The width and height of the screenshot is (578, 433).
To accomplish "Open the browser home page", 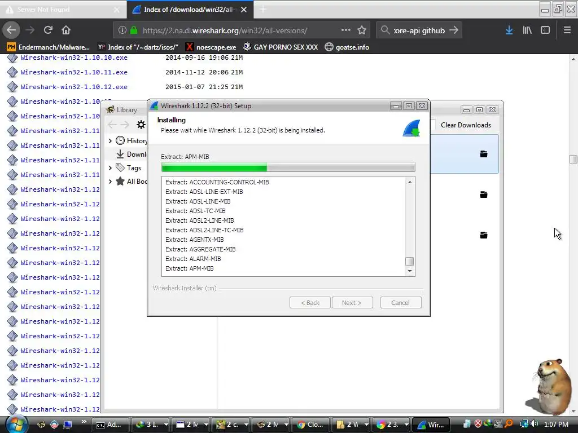I will pos(66,30).
